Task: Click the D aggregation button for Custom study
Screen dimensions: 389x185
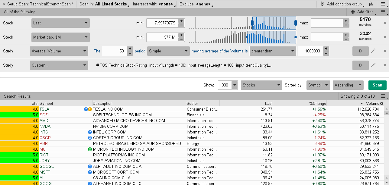Action: 360,65
